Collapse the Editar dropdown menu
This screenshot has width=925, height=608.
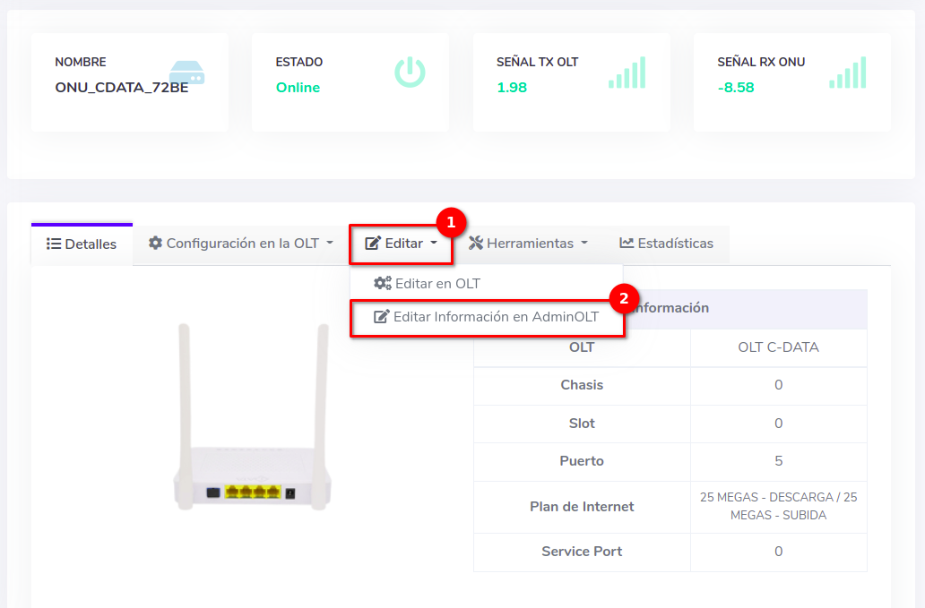(x=402, y=244)
